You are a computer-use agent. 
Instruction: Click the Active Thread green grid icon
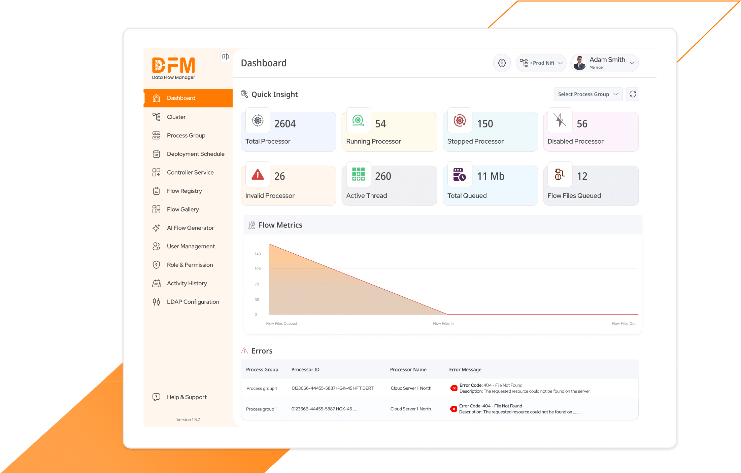358,174
